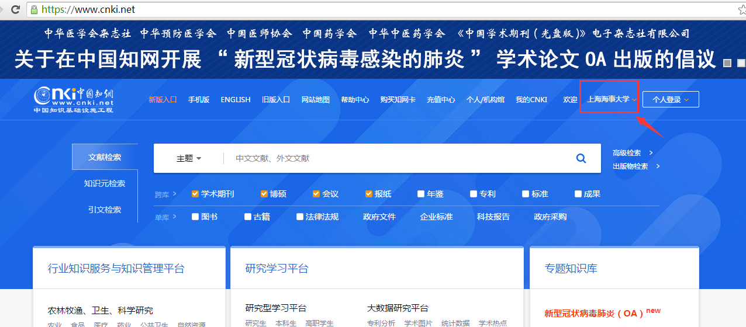The width and height of the screenshot is (746, 327).
Task: Click 学术图片 link
Action: (419, 323)
